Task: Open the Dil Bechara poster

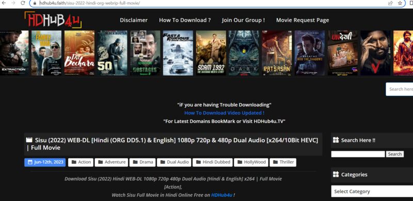Action: coord(80,53)
